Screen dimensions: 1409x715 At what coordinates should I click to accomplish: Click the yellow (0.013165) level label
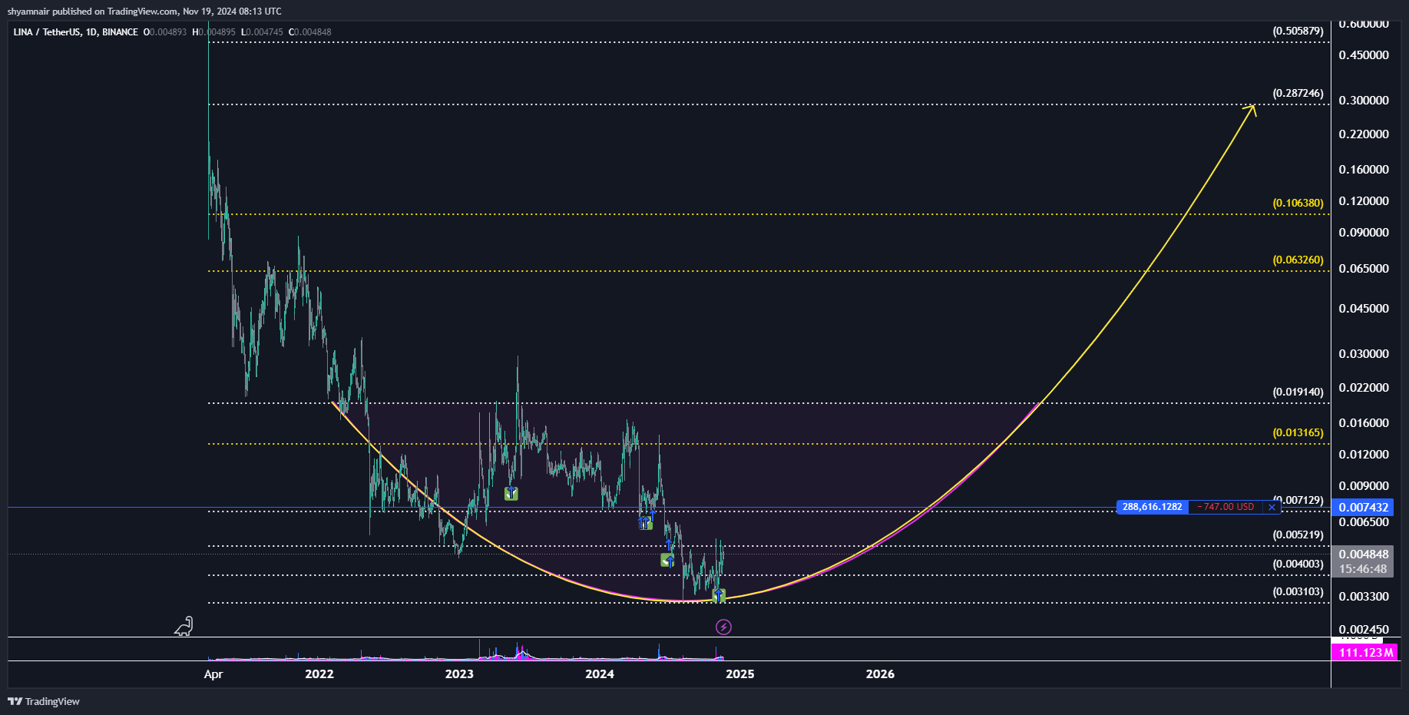coord(1298,432)
